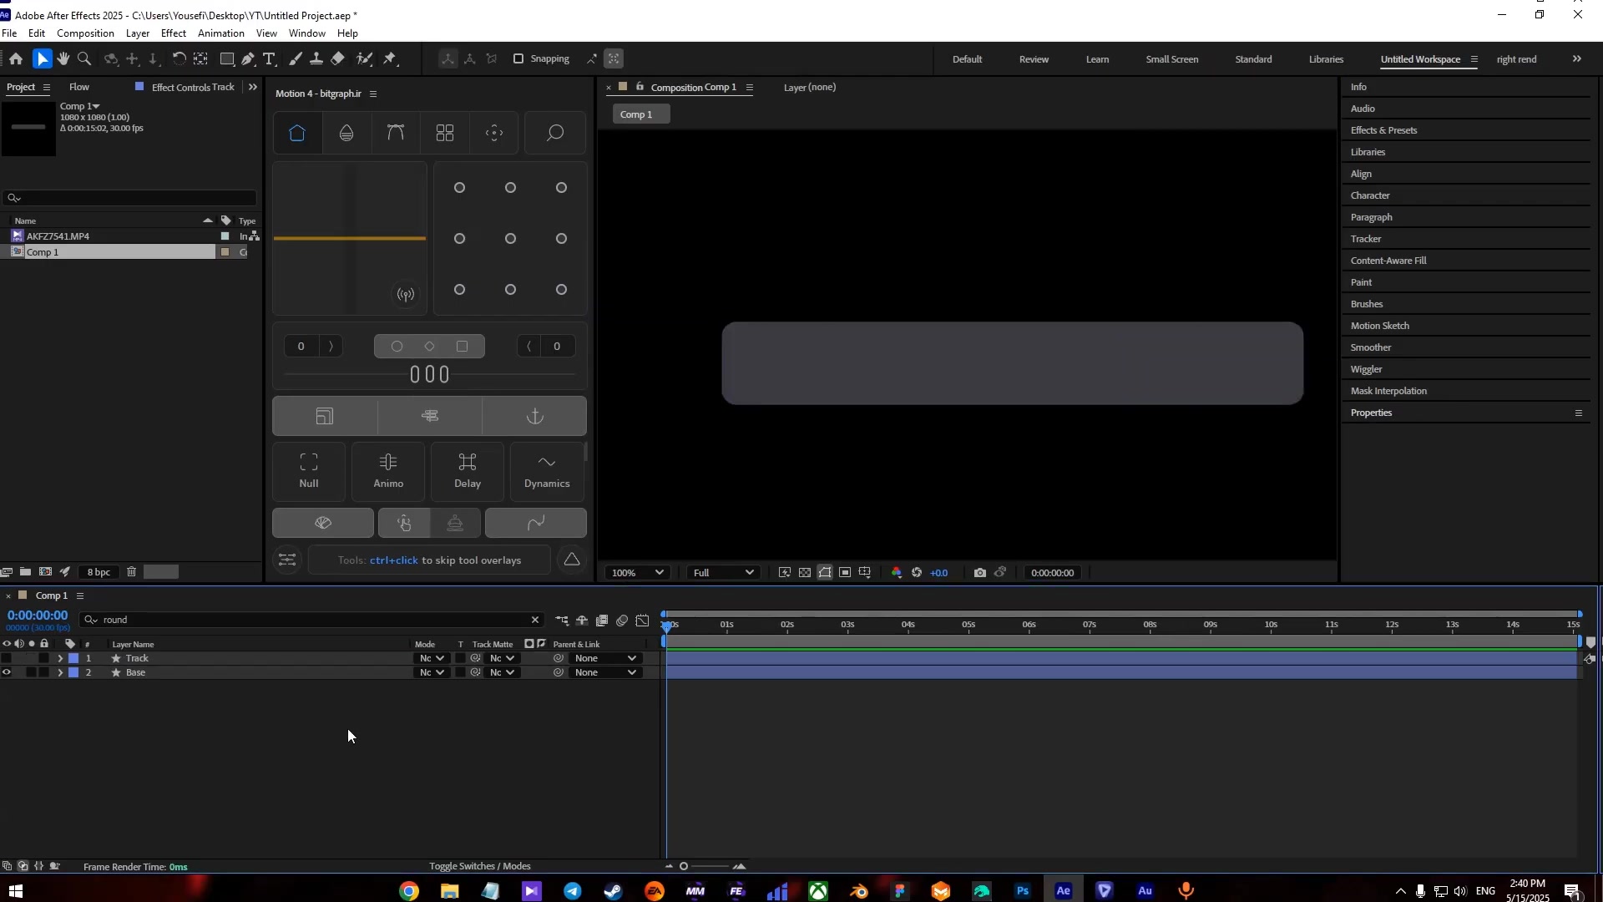Viewport: 1603px width, 902px height.
Task: Open search in Motion 4 panel
Action: pos(555,134)
